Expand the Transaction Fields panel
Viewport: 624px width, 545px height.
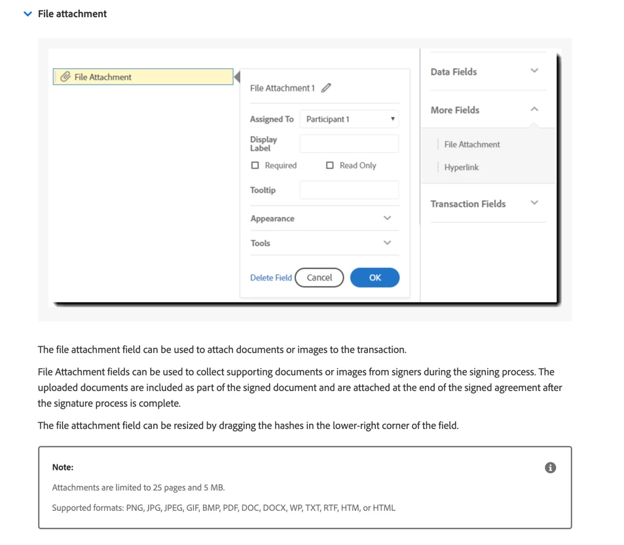488,204
